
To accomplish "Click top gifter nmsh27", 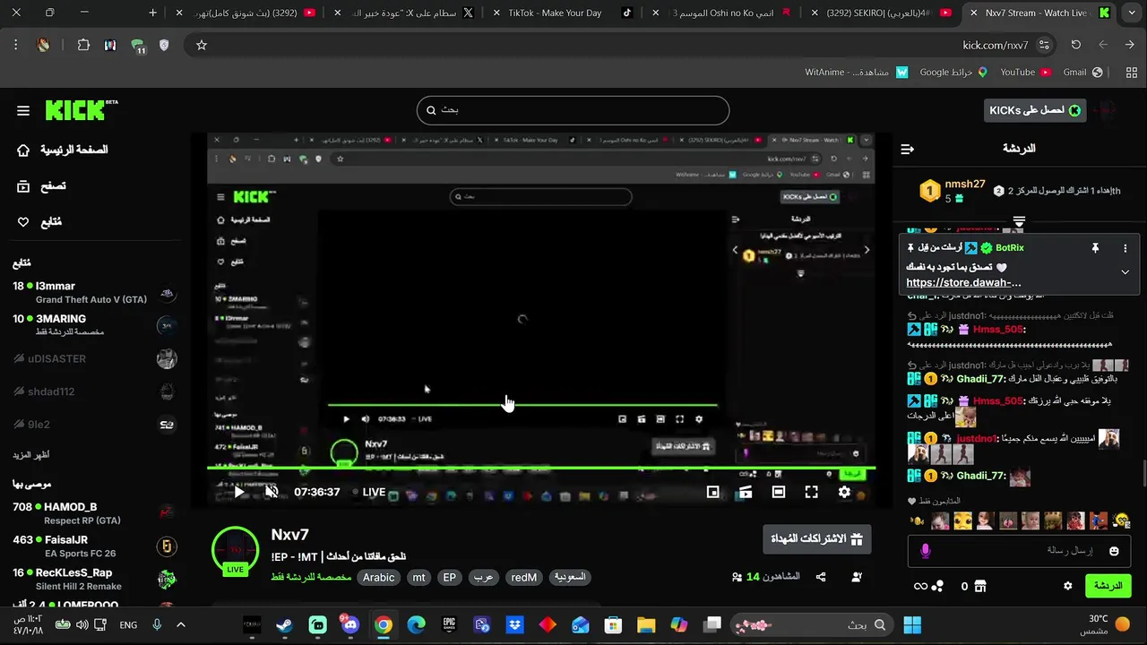I will (965, 185).
